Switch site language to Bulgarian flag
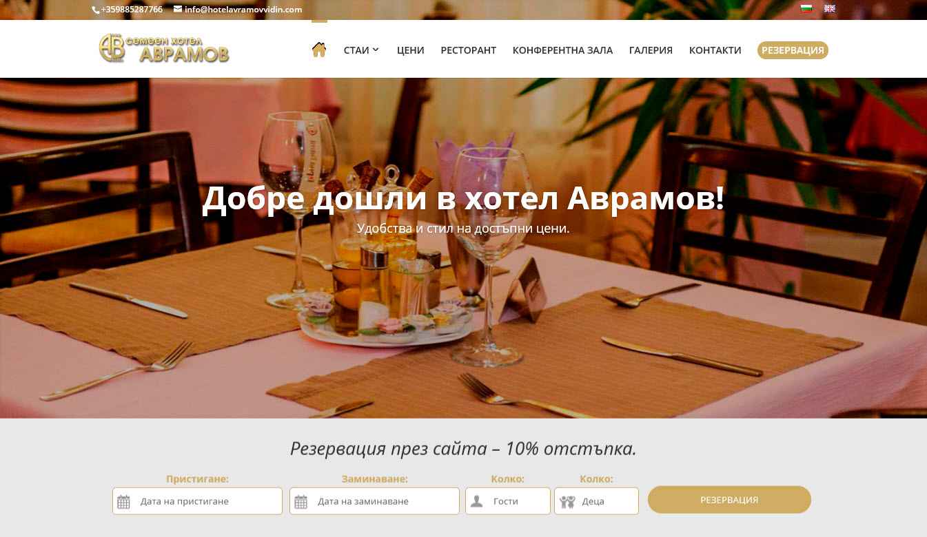Viewport: 927px width, 537px height. tap(806, 8)
